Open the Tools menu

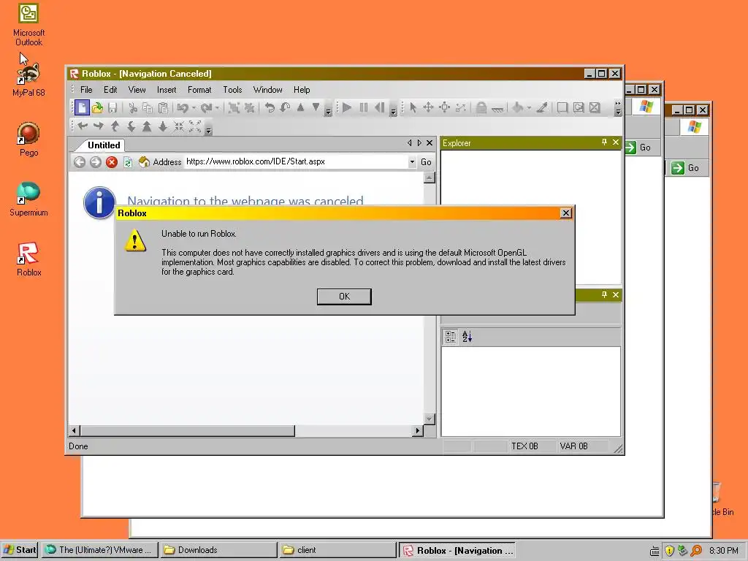point(232,90)
